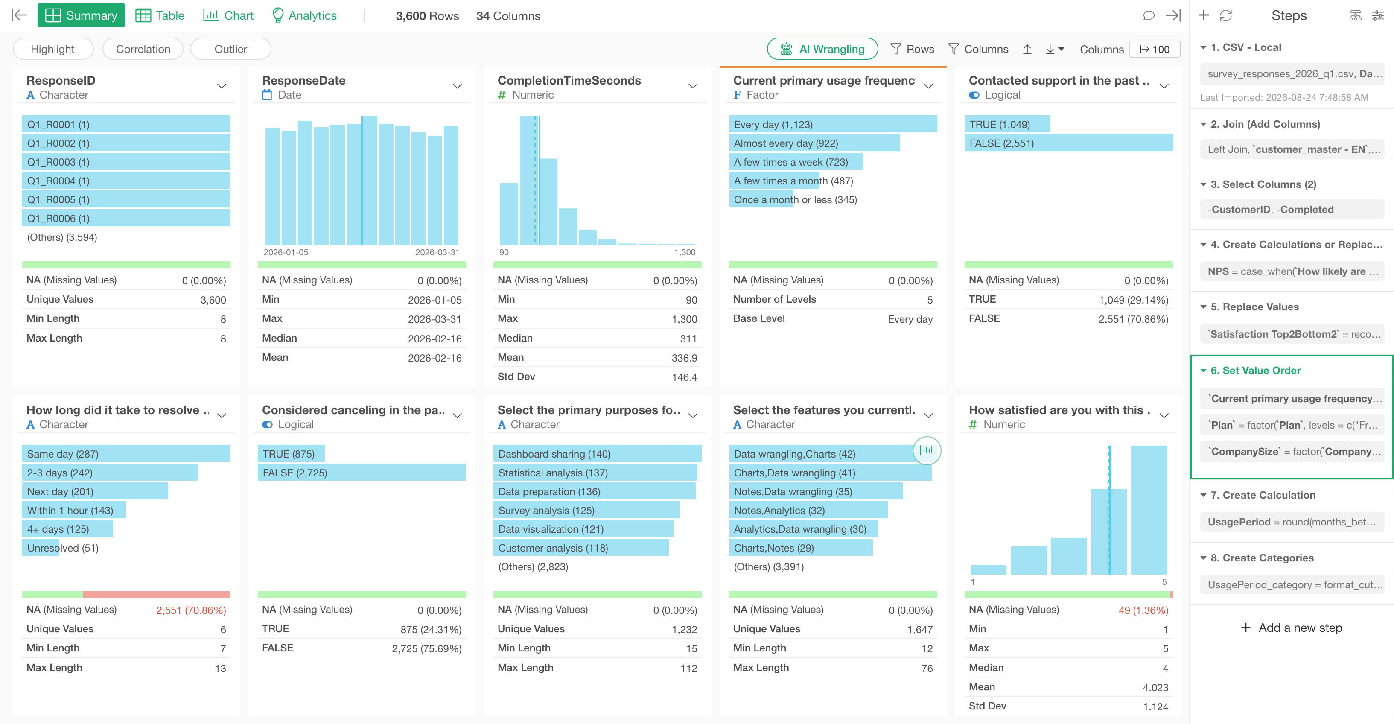Screen dimensions: 1394x724
Task: Open the survey_responses_2026_q1.csv step item
Action: tap(1292, 74)
